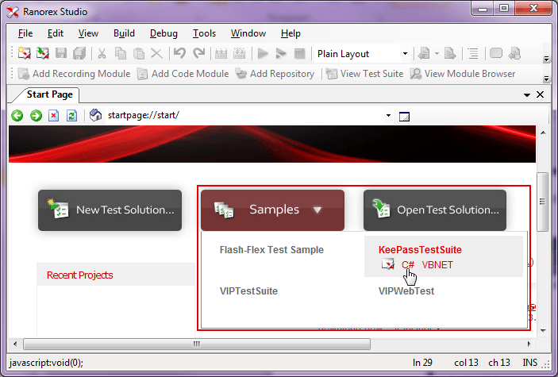Click the vertical scrollbar thumb
Screen dimensions: 558x377
pyautogui.click(x=542, y=202)
